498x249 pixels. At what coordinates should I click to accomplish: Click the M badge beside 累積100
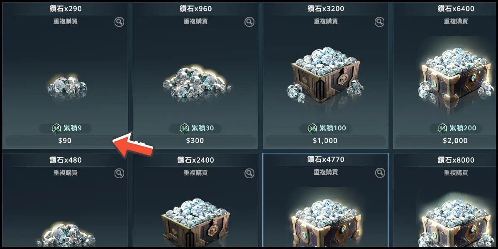click(312, 128)
